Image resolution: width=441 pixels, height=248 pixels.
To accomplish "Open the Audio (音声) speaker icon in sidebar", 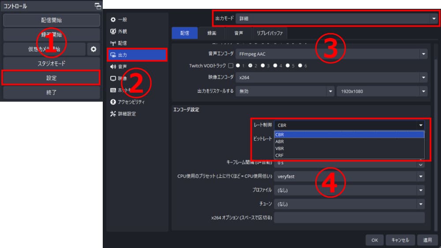I will pos(113,67).
